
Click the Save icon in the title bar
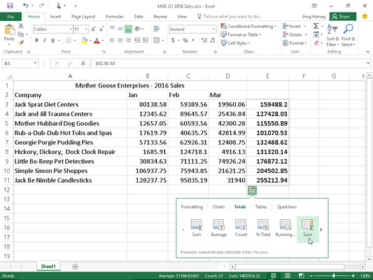10,6
